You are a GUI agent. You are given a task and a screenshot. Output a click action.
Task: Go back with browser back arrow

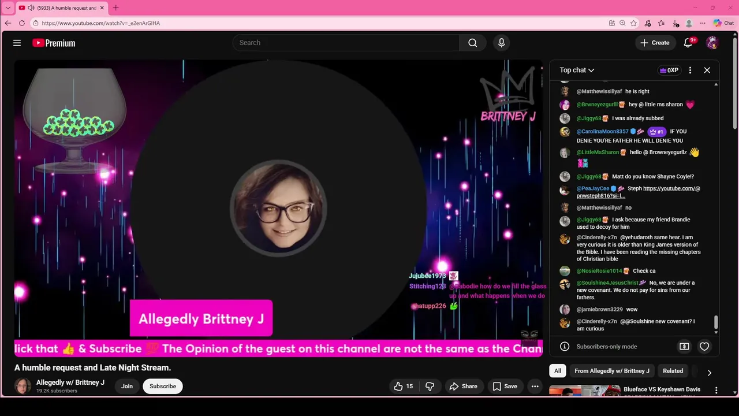click(x=8, y=23)
